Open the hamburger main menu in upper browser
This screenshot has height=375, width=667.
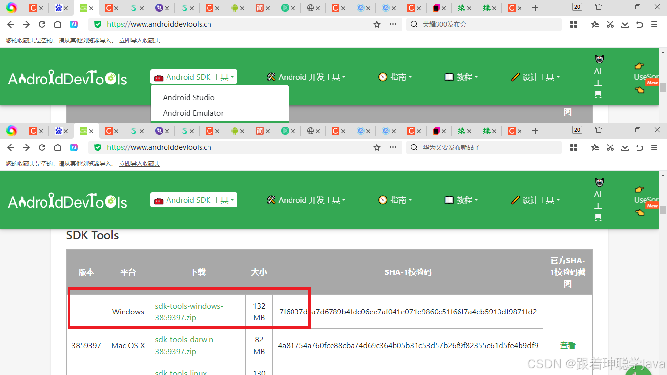tap(654, 24)
